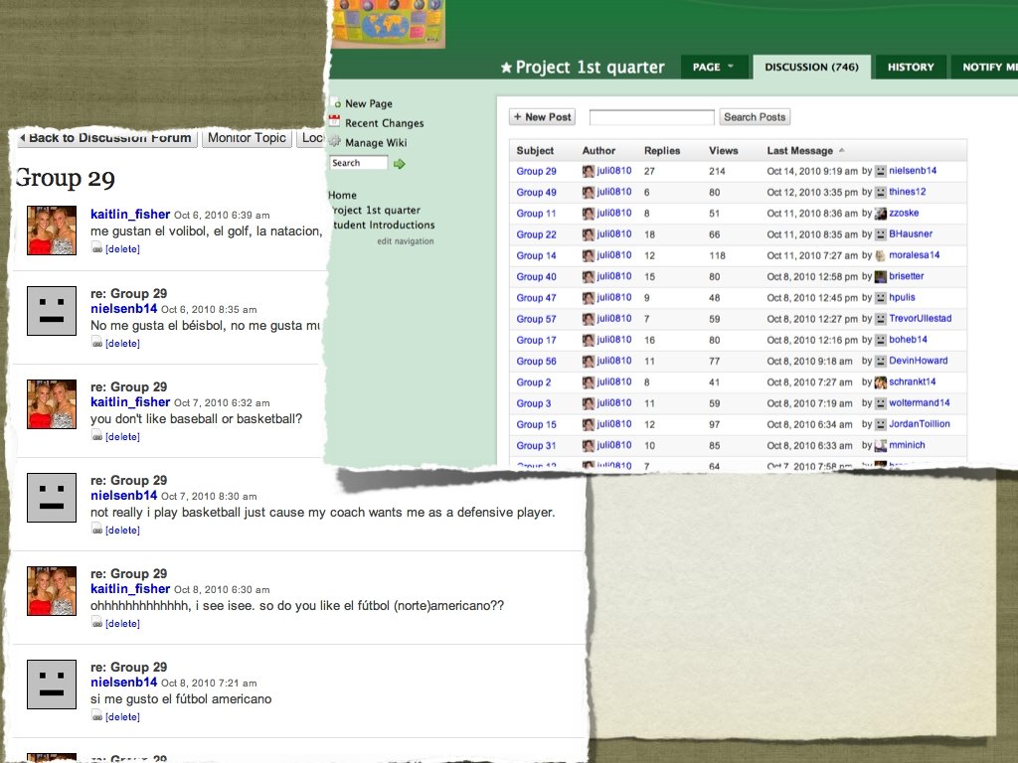The image size is (1018, 763).
Task: Click the Views value 214 for Group 29
Action: click(x=717, y=171)
